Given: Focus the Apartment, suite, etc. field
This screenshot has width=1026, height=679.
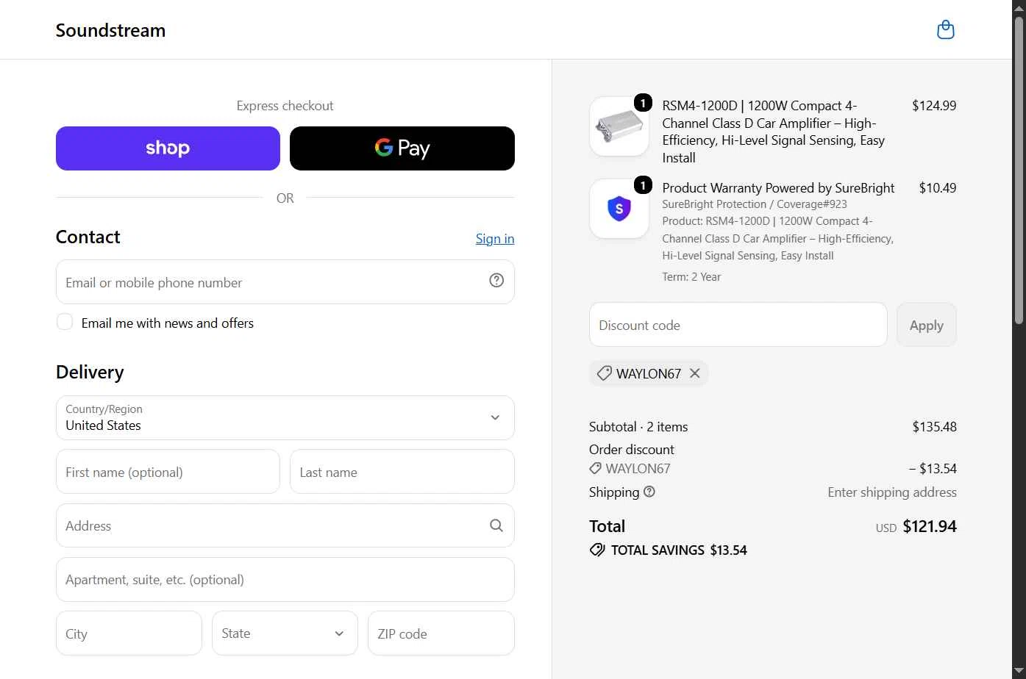Looking at the screenshot, I should (x=285, y=580).
